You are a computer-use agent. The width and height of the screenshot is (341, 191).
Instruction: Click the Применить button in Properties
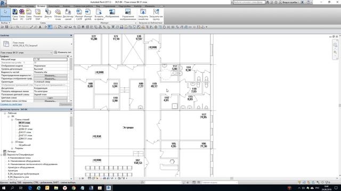coord(66,105)
